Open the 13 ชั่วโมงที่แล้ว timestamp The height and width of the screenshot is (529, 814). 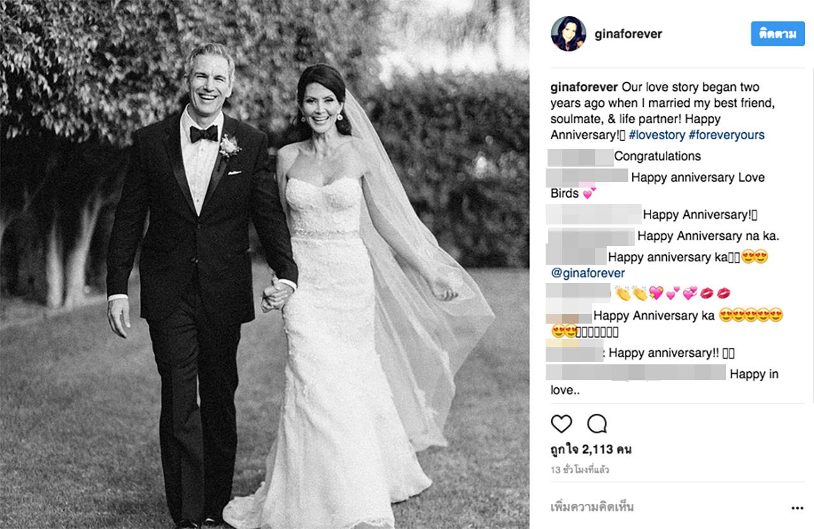[x=580, y=471]
